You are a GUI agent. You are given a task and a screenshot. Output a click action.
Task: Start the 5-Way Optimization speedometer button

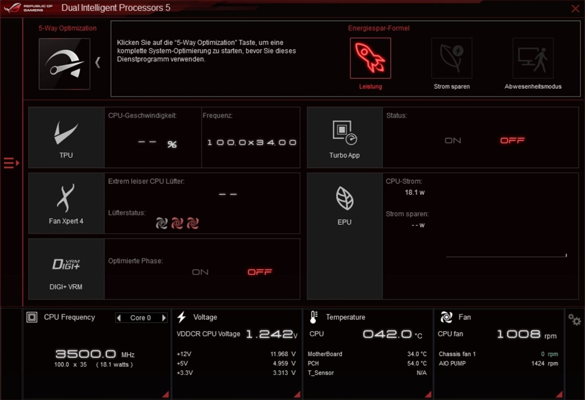click(64, 64)
